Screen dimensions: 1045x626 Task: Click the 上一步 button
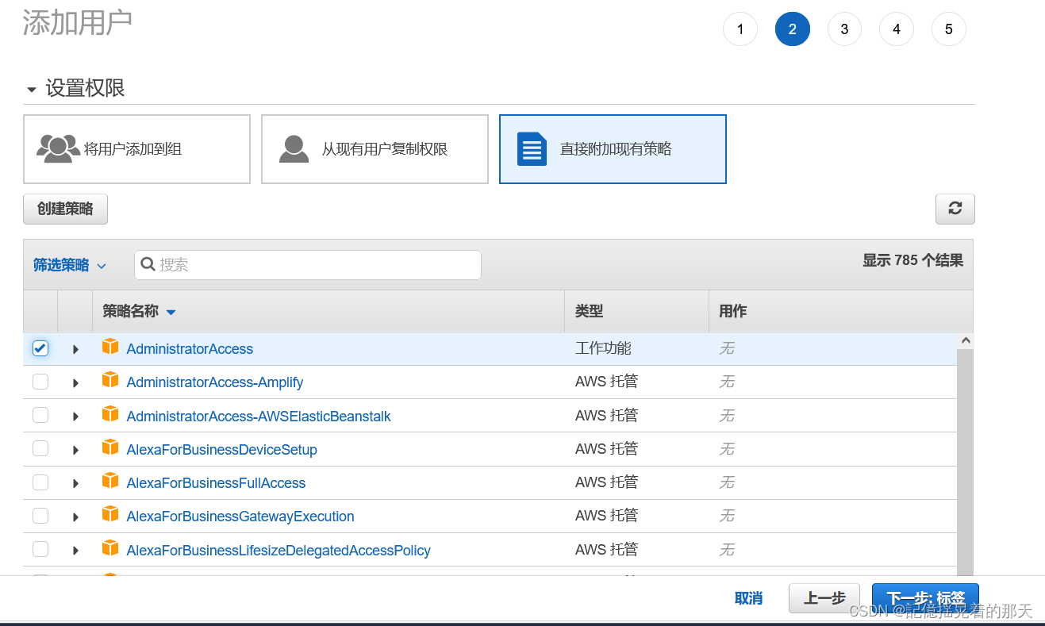coord(824,598)
